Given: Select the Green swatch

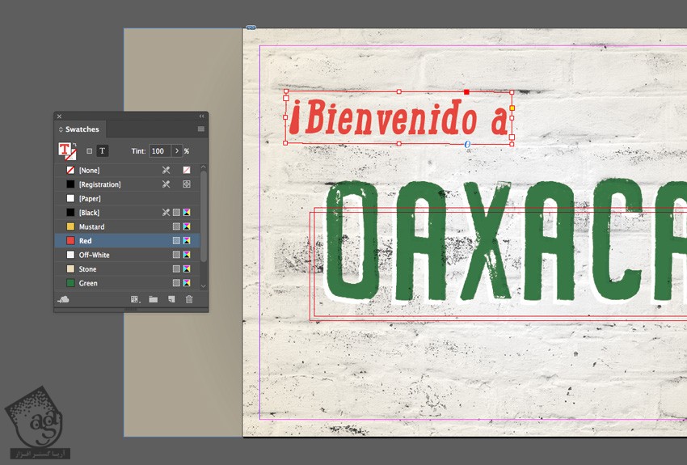Looking at the screenshot, I should coord(88,284).
